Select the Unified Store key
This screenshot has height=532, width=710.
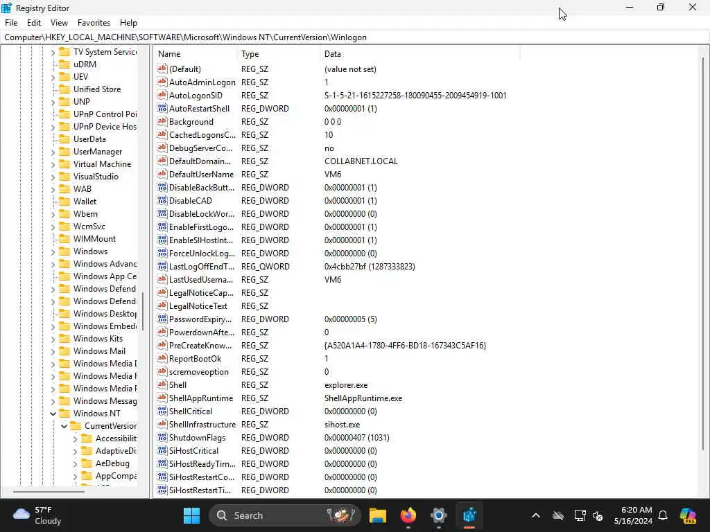coord(97,89)
